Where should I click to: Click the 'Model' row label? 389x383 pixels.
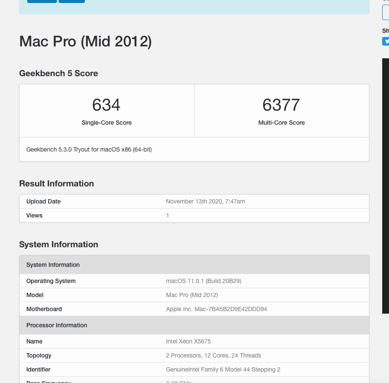(x=35, y=295)
